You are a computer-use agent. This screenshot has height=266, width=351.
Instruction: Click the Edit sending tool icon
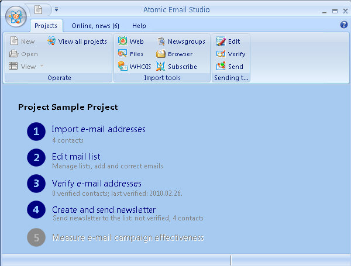(x=221, y=41)
